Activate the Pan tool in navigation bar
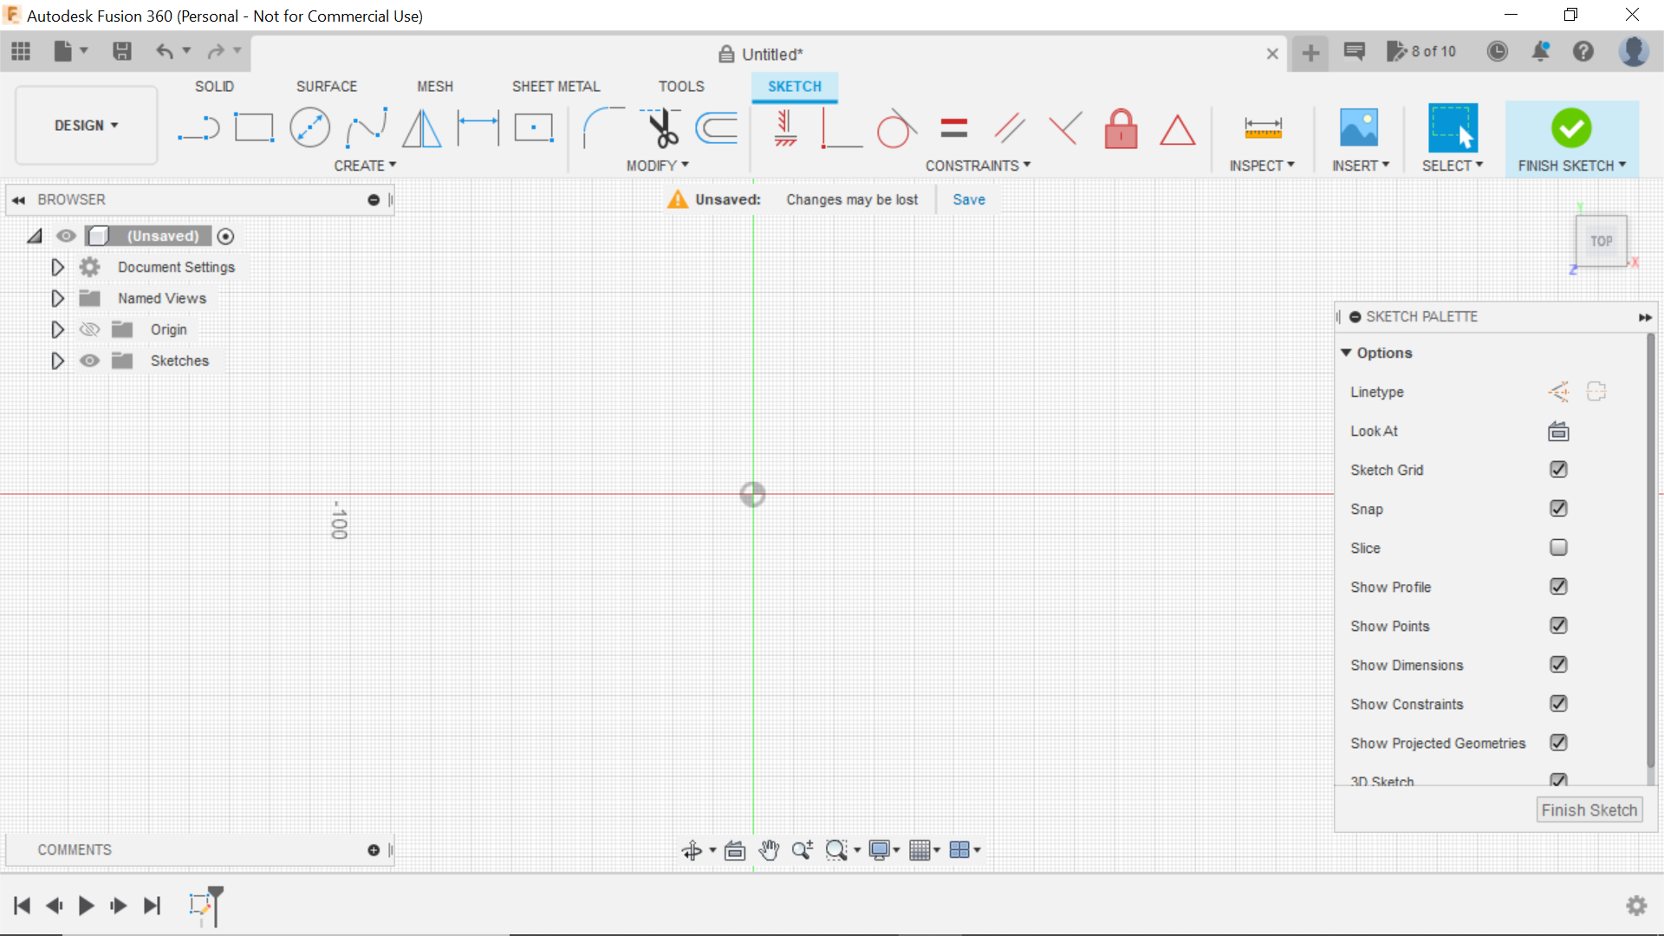Image resolution: width=1664 pixels, height=936 pixels. pyautogui.click(x=769, y=849)
